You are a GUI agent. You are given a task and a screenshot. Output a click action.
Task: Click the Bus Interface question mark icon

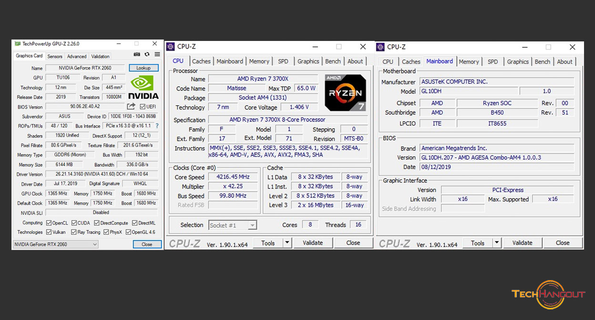157,126
